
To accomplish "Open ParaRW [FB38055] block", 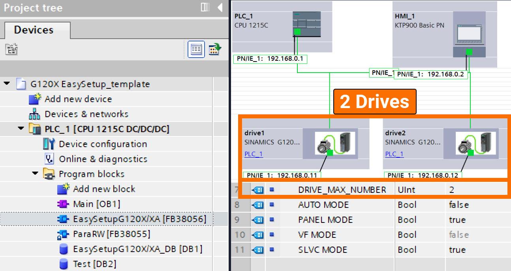I will [x=111, y=234].
